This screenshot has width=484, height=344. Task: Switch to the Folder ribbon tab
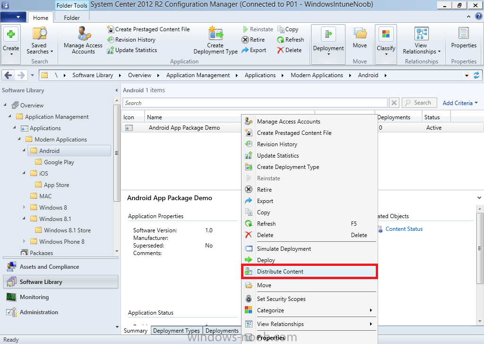pos(72,18)
